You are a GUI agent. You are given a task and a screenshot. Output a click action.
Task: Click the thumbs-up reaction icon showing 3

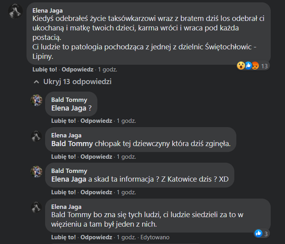[x=258, y=234]
